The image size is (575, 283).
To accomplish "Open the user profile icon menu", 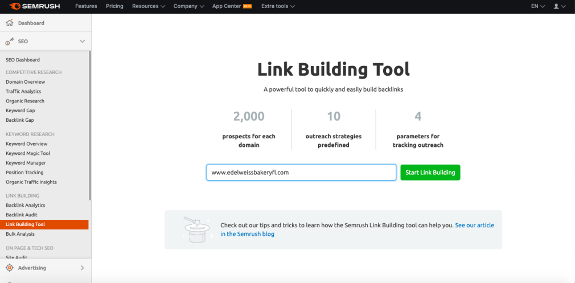I will coord(559,6).
